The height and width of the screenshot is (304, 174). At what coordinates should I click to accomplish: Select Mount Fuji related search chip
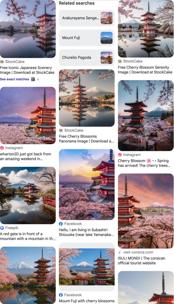(x=87, y=38)
